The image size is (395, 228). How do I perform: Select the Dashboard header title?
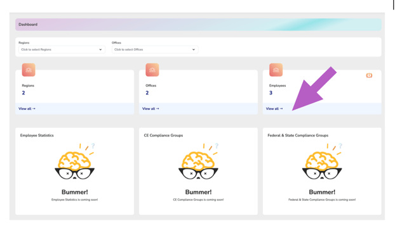[28, 25]
